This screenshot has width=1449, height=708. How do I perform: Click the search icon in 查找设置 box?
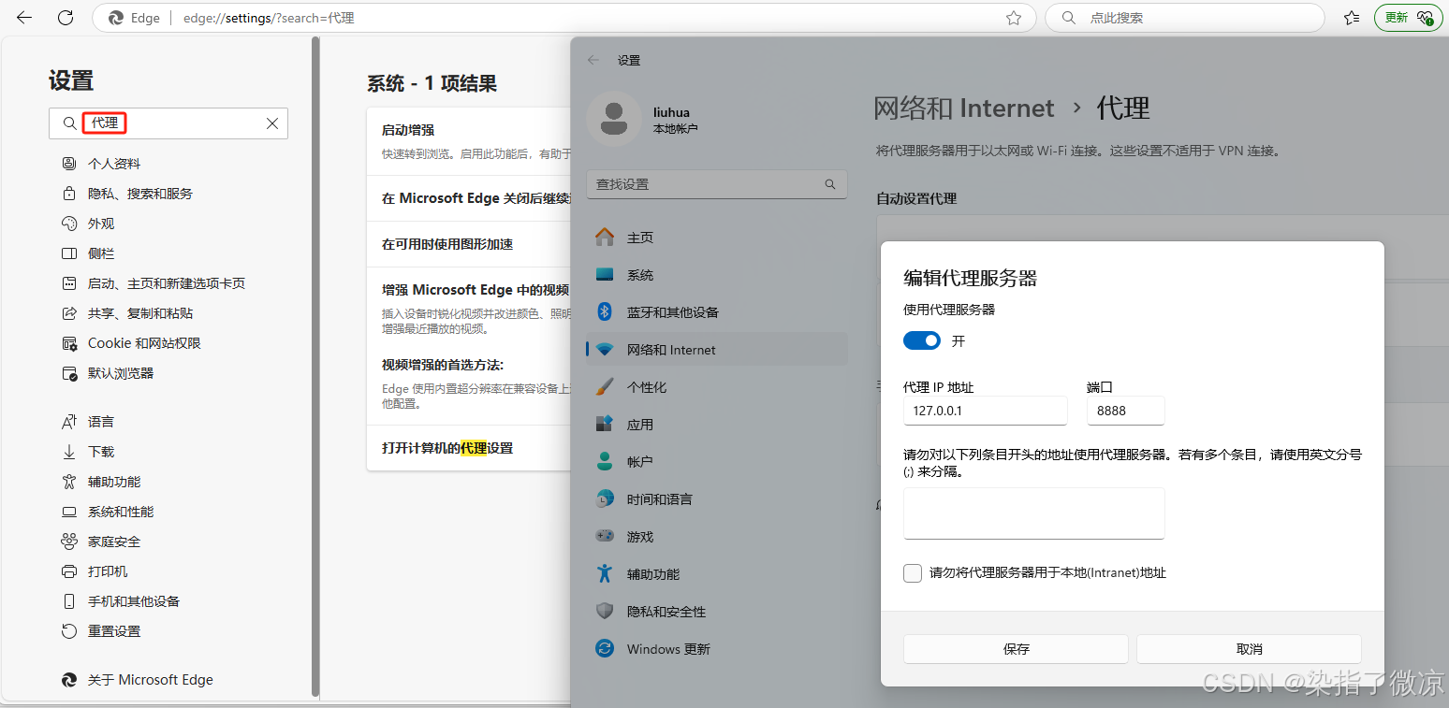(x=829, y=184)
